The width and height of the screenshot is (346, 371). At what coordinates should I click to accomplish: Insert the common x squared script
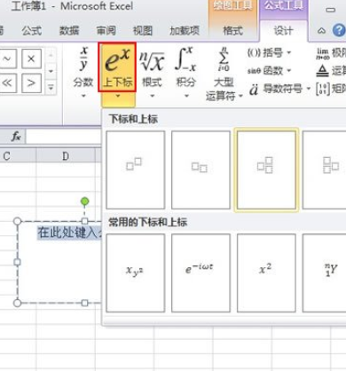[x=266, y=272]
